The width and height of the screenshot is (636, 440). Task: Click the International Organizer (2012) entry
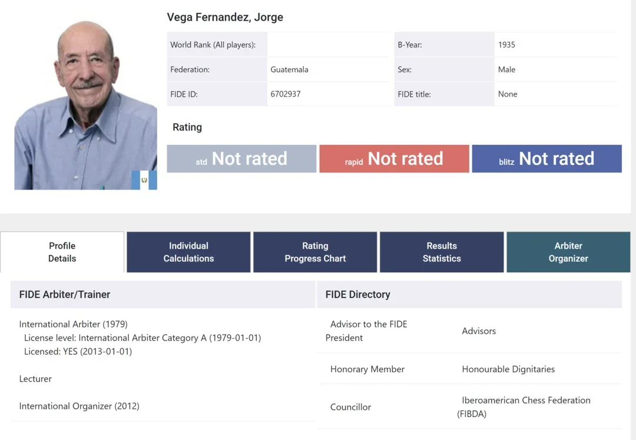tap(79, 406)
